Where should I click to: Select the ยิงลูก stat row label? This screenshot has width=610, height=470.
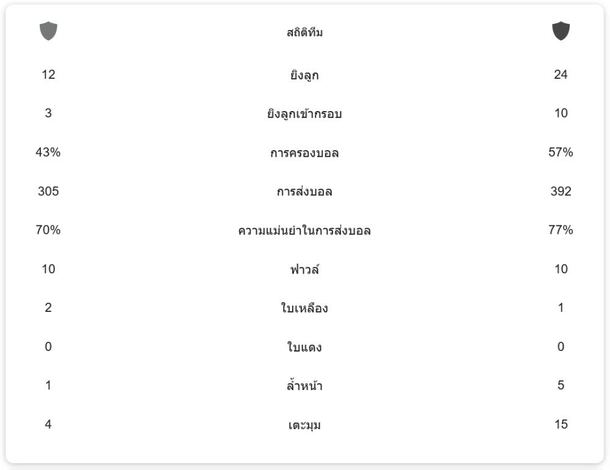304,76
